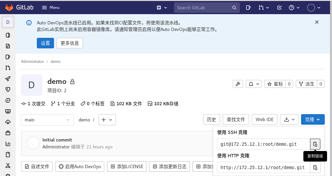Open the Initial commit link
The width and height of the screenshot is (332, 176).
57,140
